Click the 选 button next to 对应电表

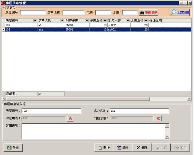click(70, 119)
